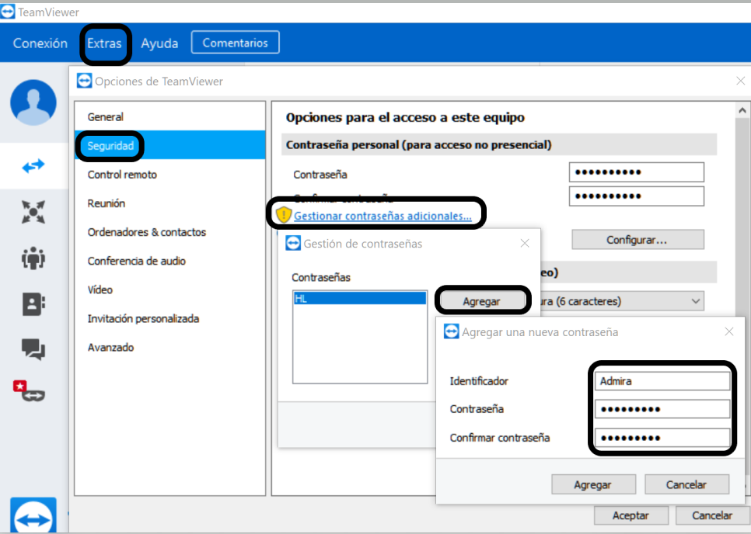Open the Remote Control arrows icon
Viewport: 751px width, 534px height.
[33, 165]
